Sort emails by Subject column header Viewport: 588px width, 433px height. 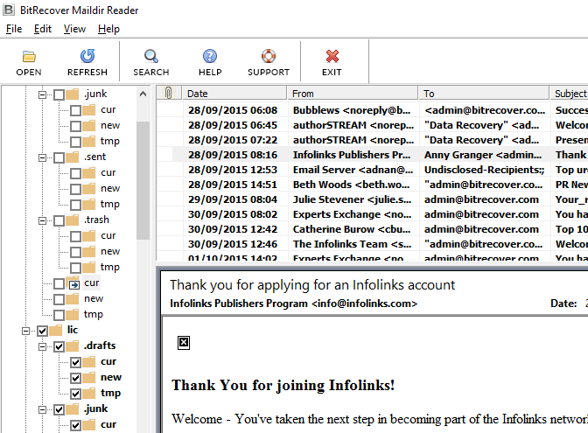(x=569, y=93)
